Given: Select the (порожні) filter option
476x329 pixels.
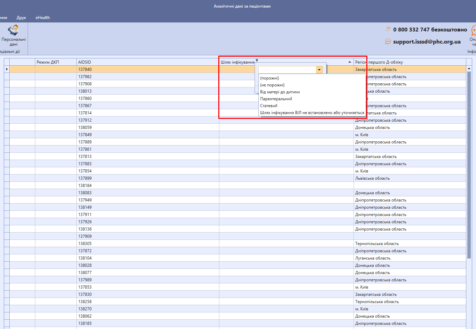Looking at the screenshot, I should pyautogui.click(x=269, y=78).
